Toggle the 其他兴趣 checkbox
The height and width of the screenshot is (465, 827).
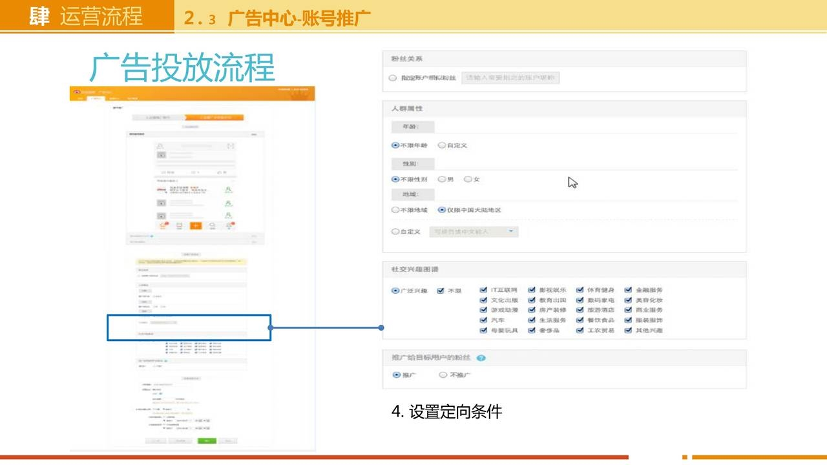[629, 331]
